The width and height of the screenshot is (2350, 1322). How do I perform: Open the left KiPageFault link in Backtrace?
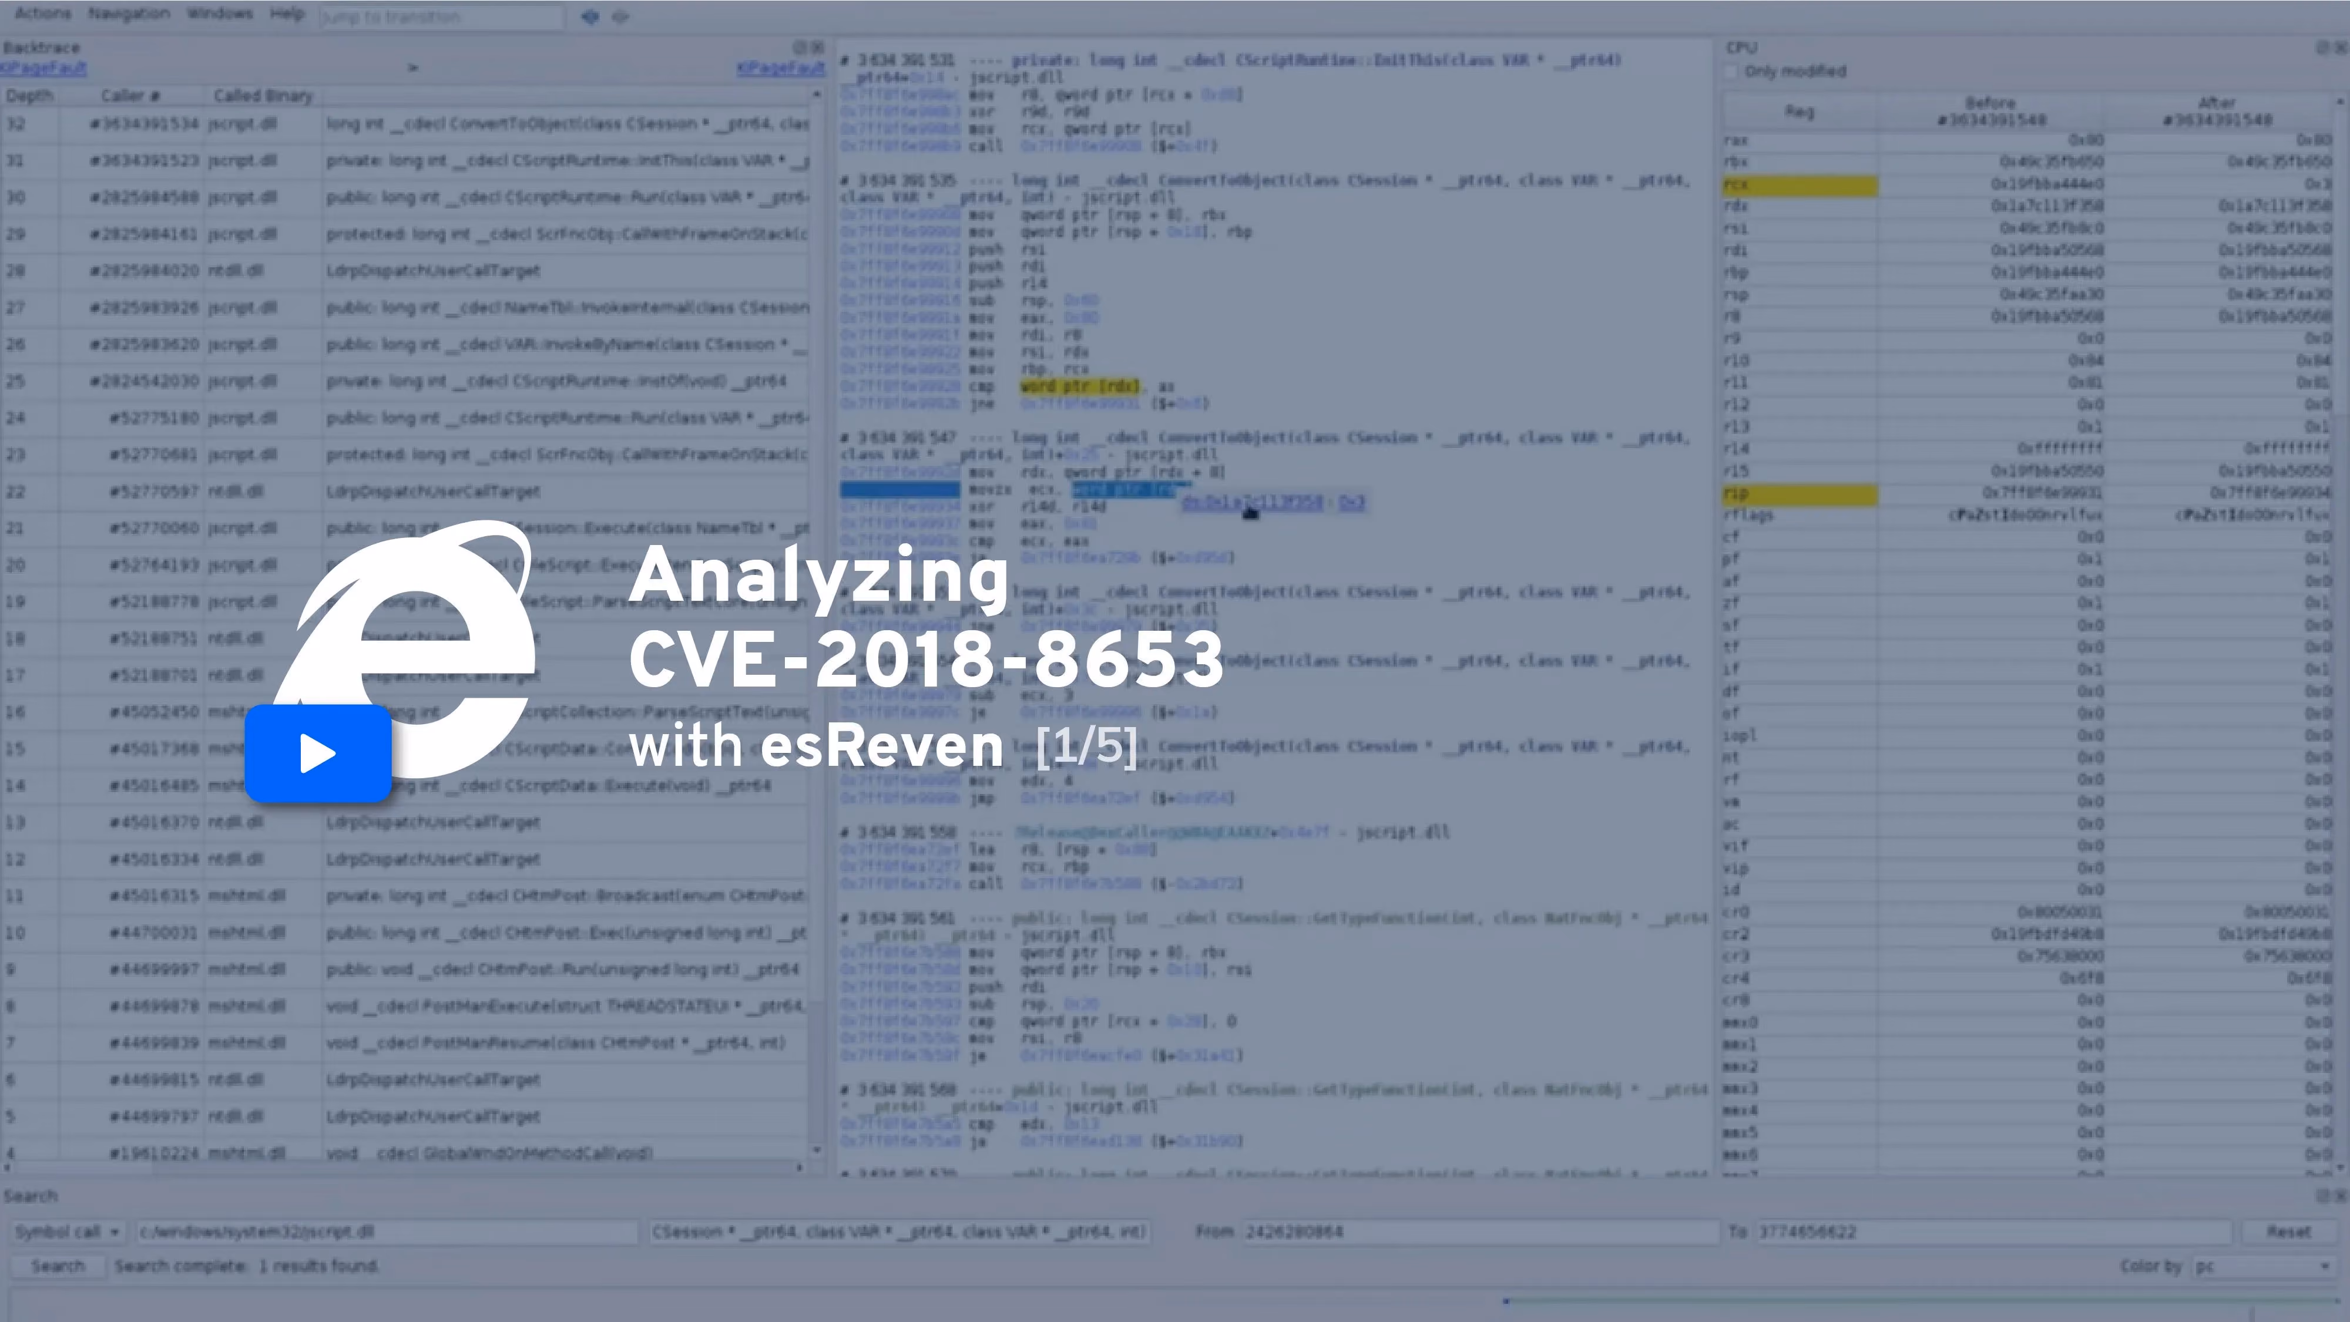tap(44, 68)
